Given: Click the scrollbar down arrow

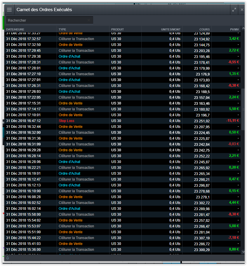Looking at the screenshot, I should 243,252.
